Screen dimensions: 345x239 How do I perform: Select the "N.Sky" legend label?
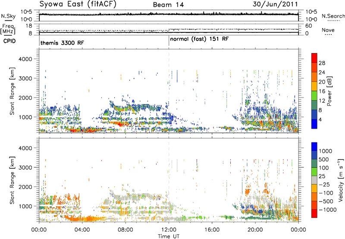[8, 16]
